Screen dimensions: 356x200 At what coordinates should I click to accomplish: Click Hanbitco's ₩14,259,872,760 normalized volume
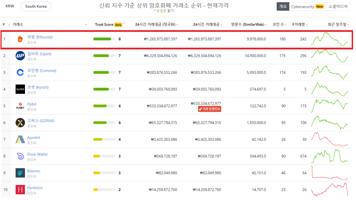coord(163,190)
